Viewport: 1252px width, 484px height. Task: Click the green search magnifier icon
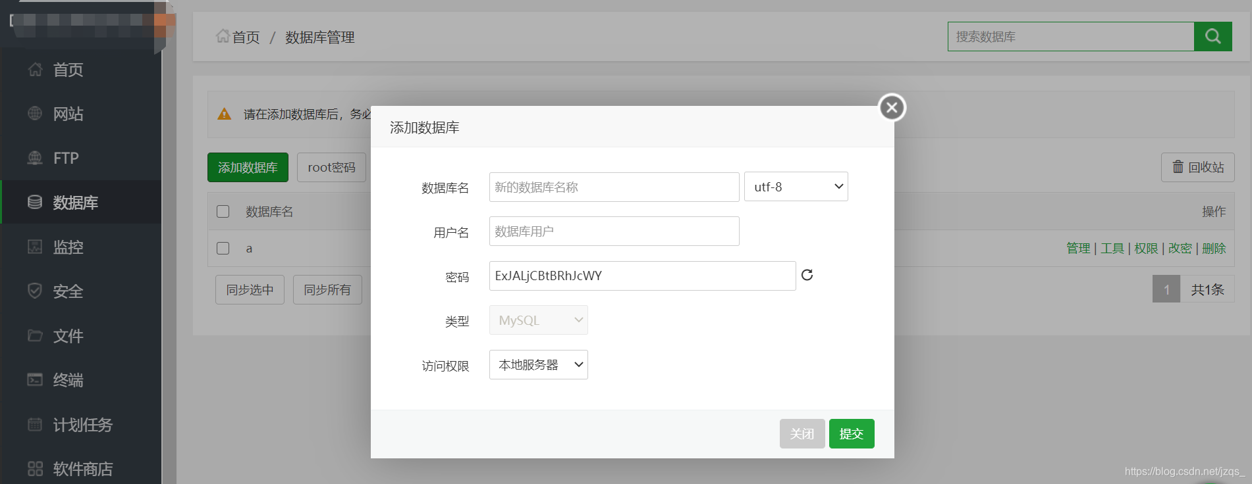1212,36
